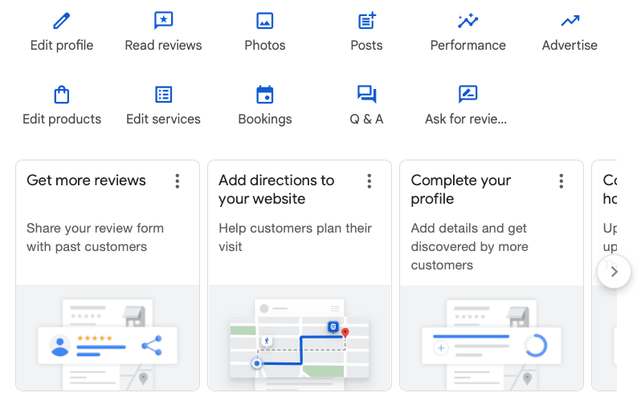Click the Edit profile pencil icon

(62, 21)
